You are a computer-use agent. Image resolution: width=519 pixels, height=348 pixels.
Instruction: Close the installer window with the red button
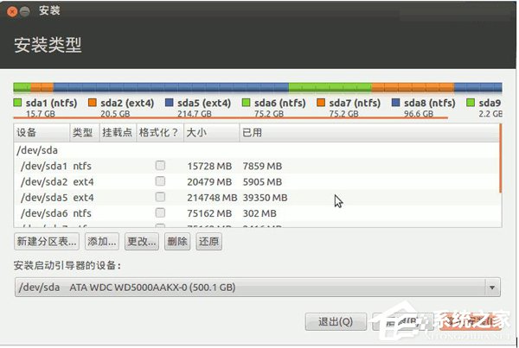tap(10, 12)
